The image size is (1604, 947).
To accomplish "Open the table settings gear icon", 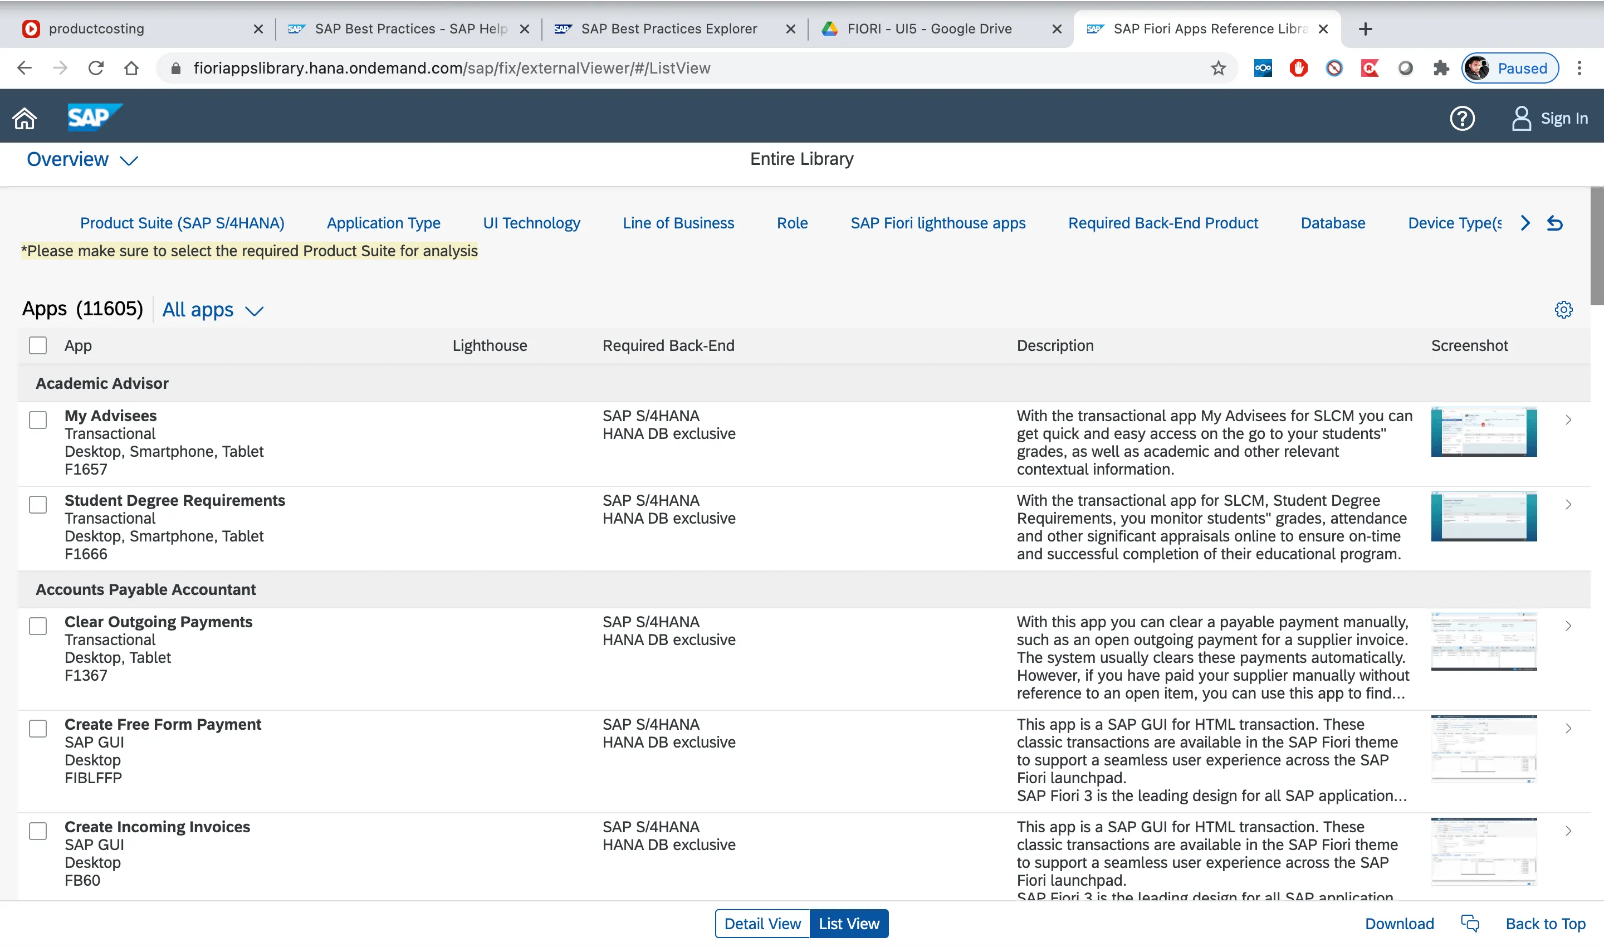I will pyautogui.click(x=1563, y=310).
